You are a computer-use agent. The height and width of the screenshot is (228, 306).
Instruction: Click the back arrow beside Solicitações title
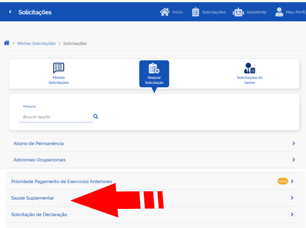[x=10, y=12]
